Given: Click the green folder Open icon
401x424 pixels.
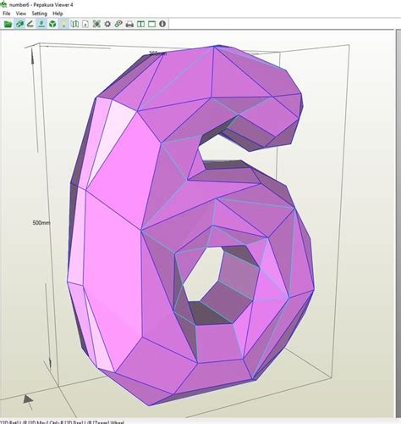Looking at the screenshot, I should (x=8, y=24).
